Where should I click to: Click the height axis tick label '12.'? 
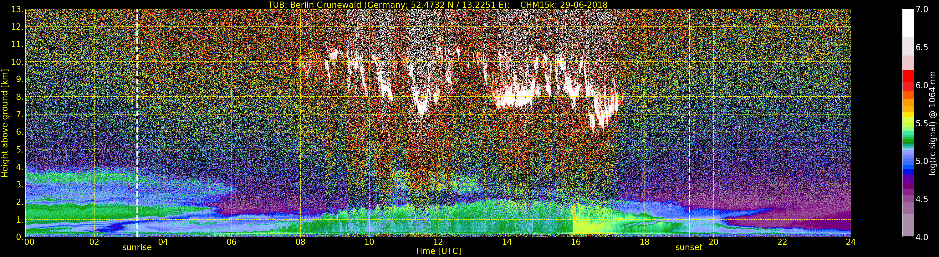click(17, 27)
